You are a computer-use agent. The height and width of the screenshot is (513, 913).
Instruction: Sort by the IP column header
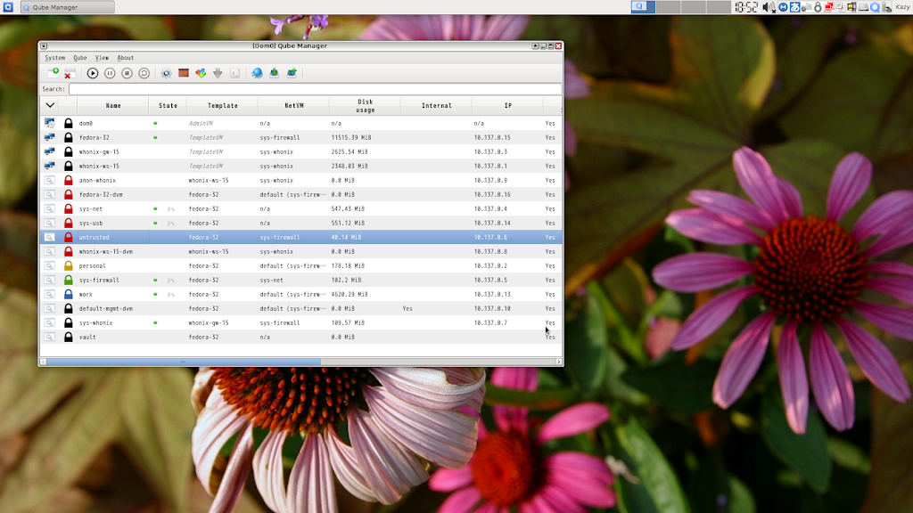(x=508, y=105)
